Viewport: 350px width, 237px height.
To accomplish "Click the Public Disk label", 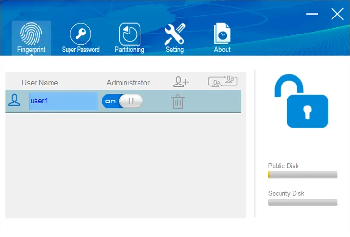I will pyautogui.click(x=283, y=166).
